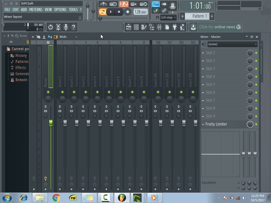Toggle loop recording icon

[143, 4]
